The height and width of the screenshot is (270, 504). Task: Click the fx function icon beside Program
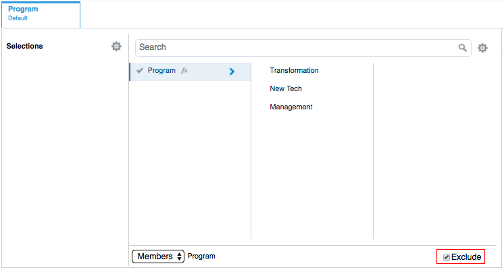click(x=184, y=71)
